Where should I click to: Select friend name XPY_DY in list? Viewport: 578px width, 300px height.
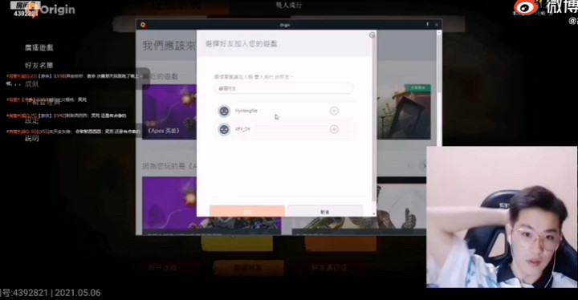pos(242,129)
